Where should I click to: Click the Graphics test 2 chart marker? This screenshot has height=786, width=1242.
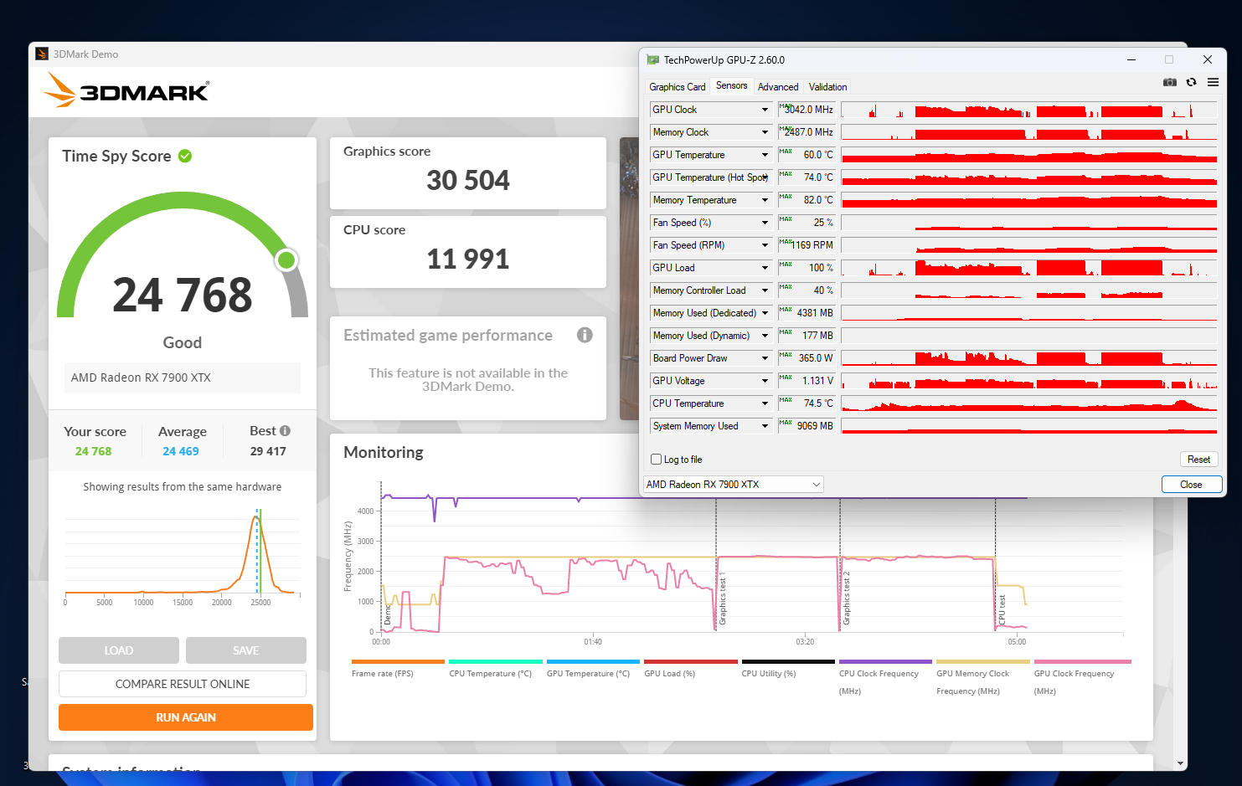pyautogui.click(x=846, y=598)
